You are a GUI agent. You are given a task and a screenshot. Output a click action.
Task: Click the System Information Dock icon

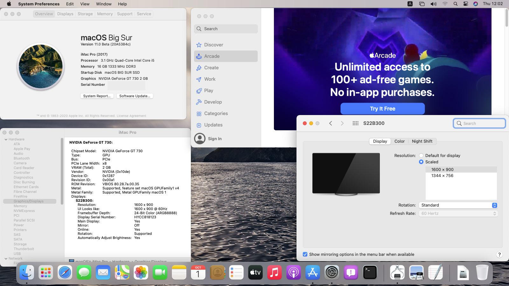397,272
